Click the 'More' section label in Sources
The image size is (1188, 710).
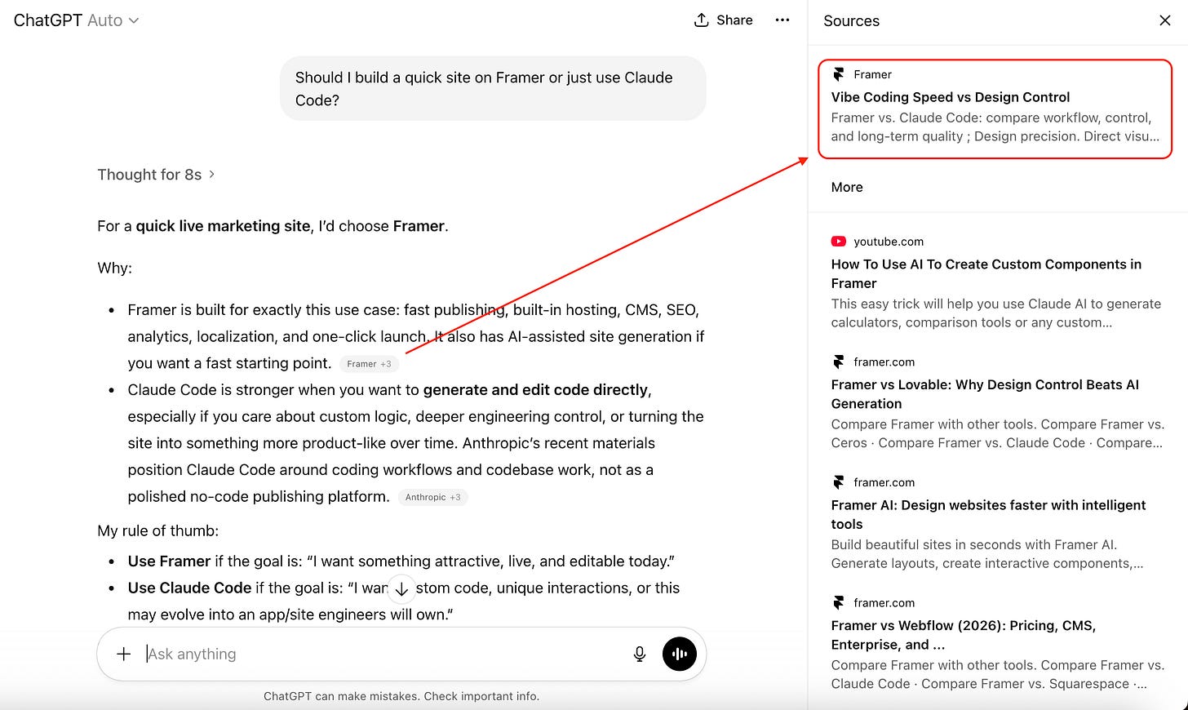click(x=847, y=187)
